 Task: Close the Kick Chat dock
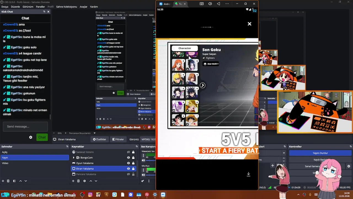(48, 12)
